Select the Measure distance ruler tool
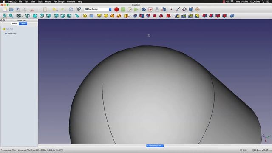This screenshot has height=153, width=272. [x=77, y=16]
